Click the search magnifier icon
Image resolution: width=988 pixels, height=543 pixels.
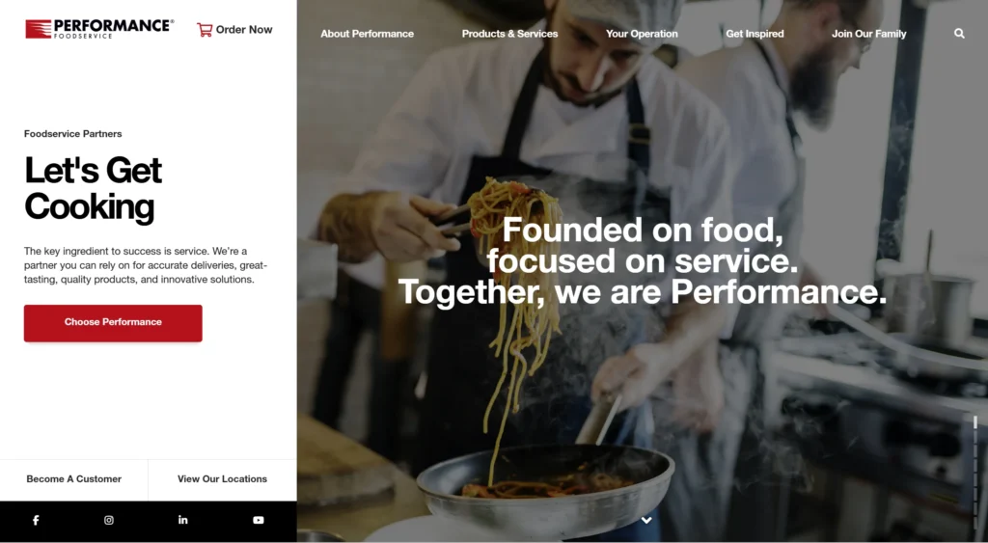pyautogui.click(x=959, y=34)
